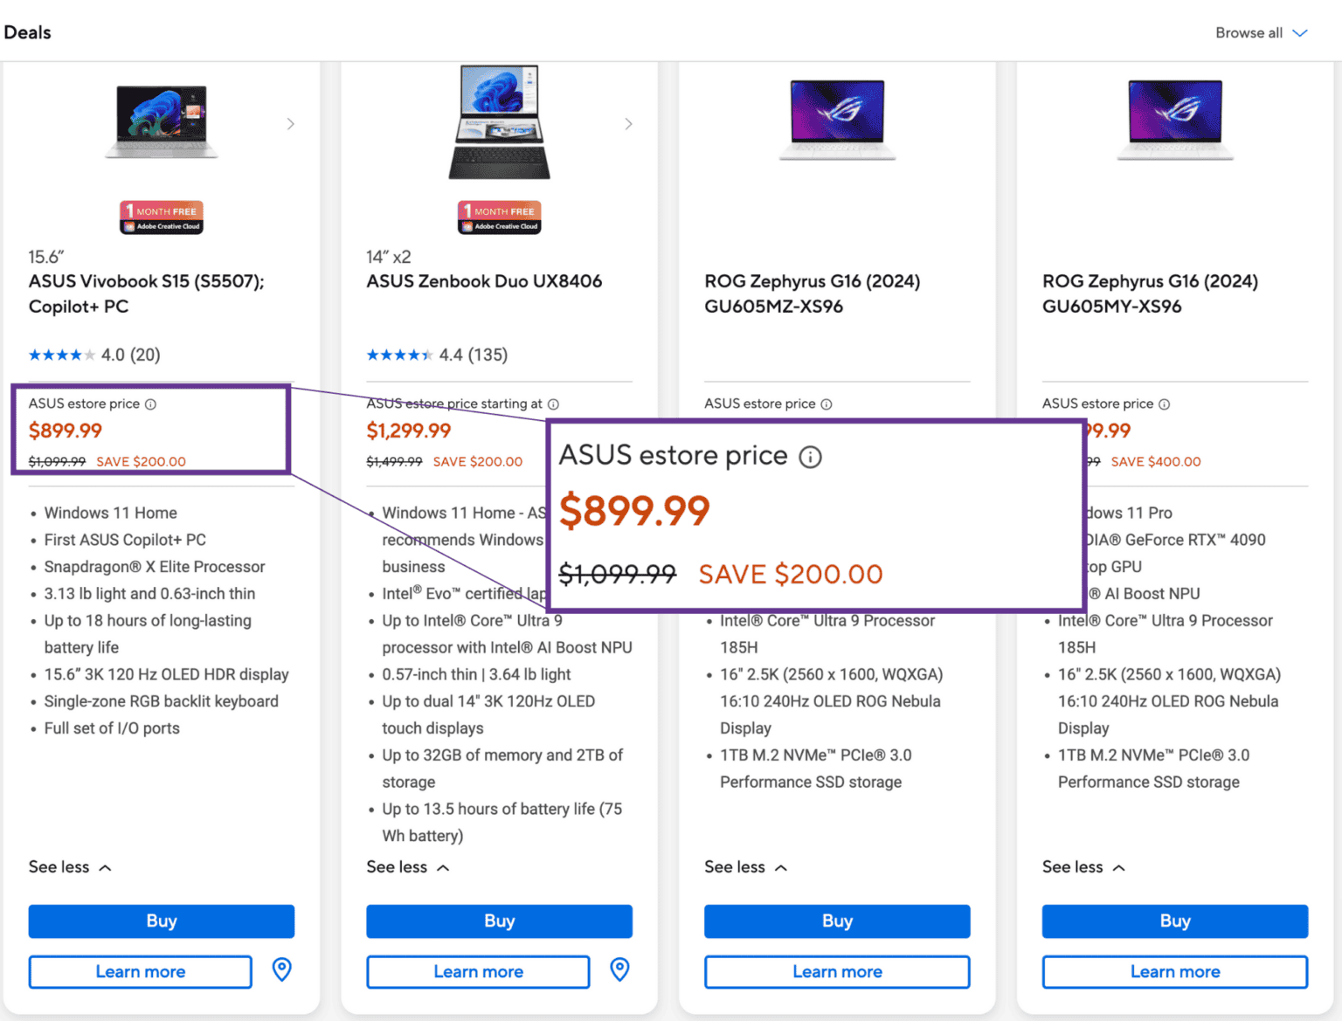
Task: Click the right arrow on Vivobook S15 image
Action: click(291, 124)
